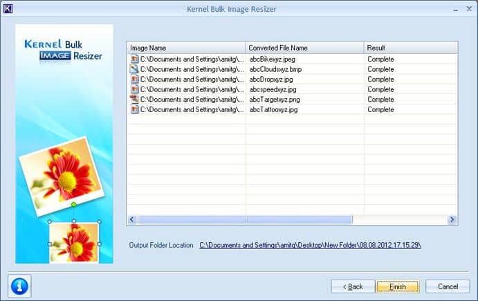Click scrollbar right arrow
Screen dimensions: 478x301
pyautogui.click(x=452, y=219)
